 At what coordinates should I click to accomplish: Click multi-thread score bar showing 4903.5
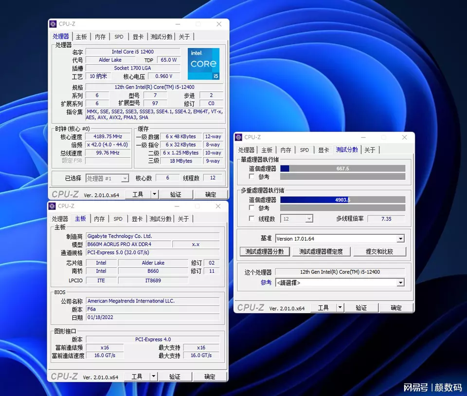pos(342,200)
